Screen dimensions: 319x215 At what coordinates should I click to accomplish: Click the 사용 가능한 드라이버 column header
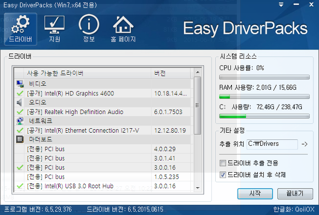click(88, 73)
